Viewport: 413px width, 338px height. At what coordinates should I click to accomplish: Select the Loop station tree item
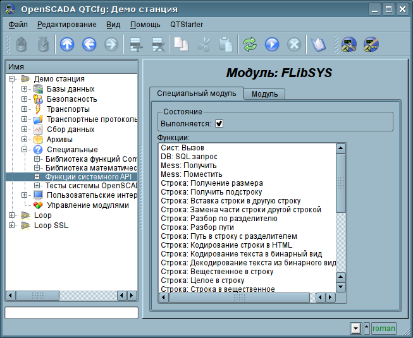click(42, 215)
